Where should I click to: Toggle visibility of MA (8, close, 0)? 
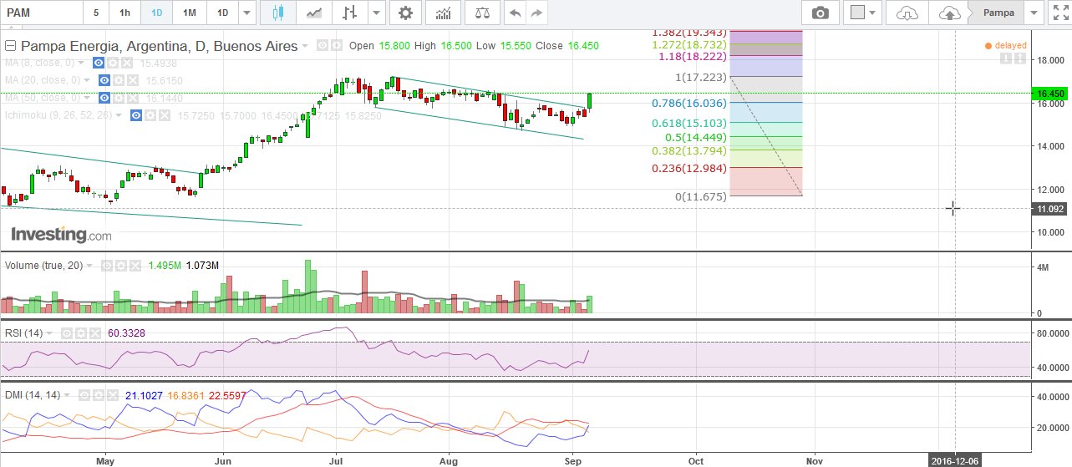[99, 63]
